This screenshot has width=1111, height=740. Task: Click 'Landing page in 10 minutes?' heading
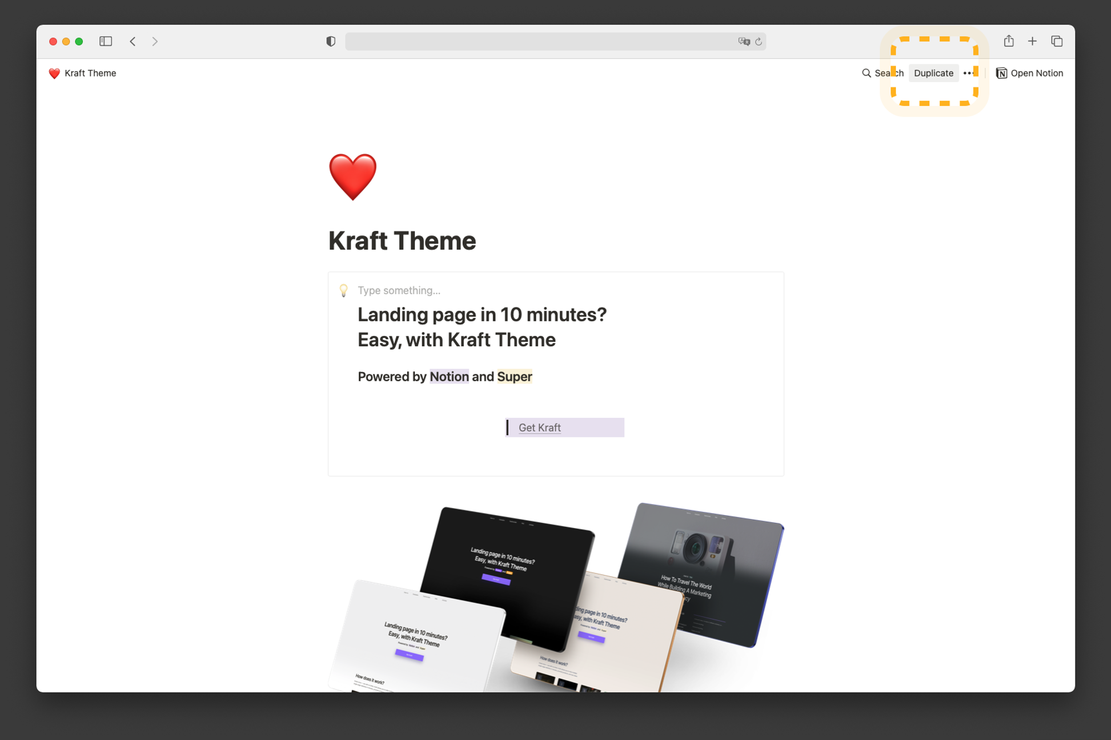point(482,315)
